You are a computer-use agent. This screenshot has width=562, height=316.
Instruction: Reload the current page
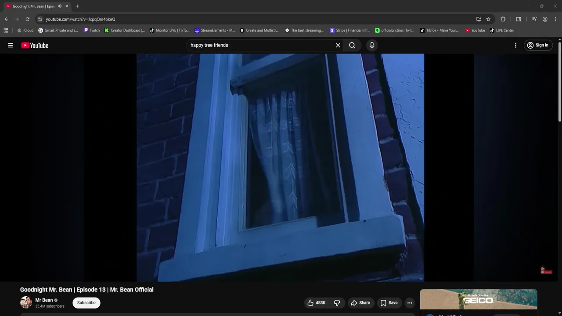(x=27, y=19)
